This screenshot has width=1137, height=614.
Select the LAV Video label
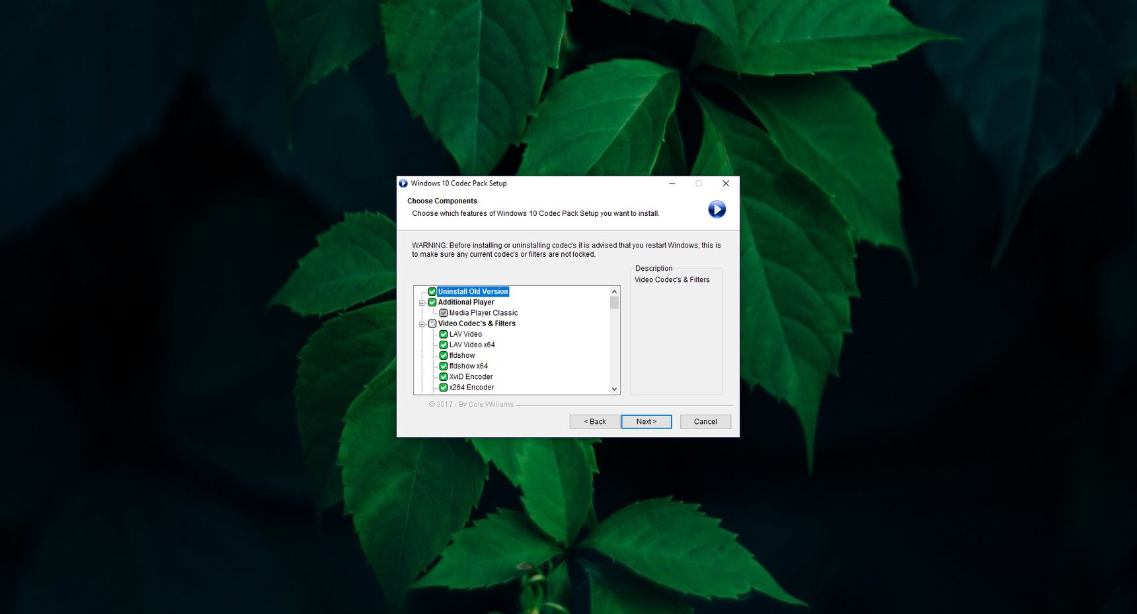[x=465, y=334]
